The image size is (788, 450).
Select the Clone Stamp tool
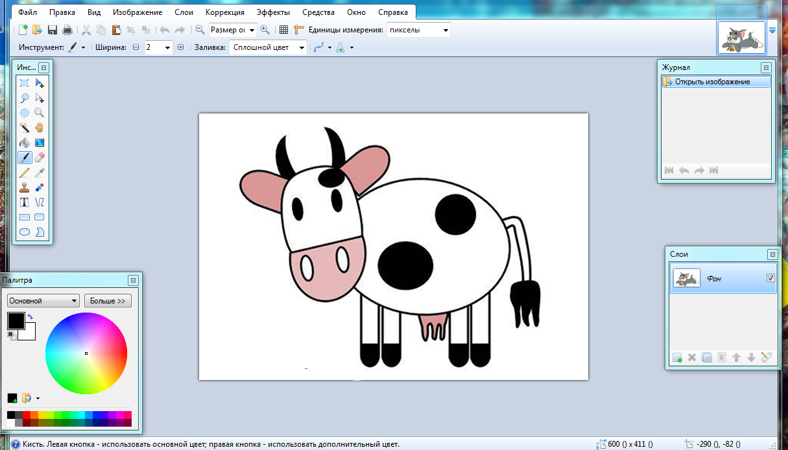[x=24, y=187]
